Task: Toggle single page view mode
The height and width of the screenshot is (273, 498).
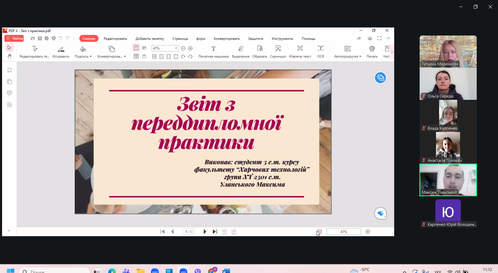Action: coord(136,48)
